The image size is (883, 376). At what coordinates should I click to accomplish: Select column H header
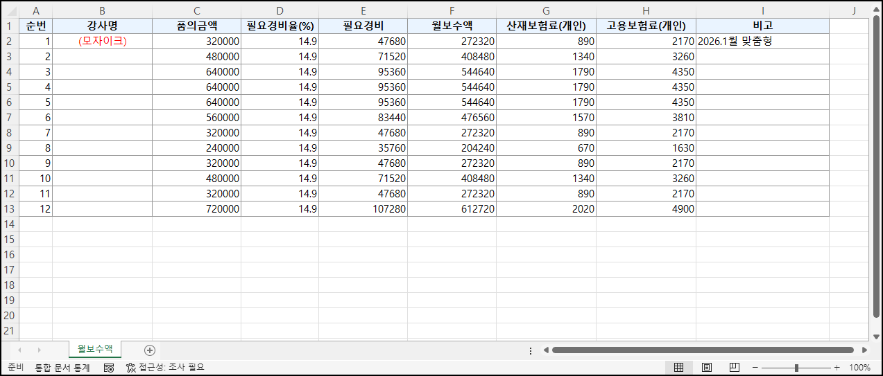[646, 10]
